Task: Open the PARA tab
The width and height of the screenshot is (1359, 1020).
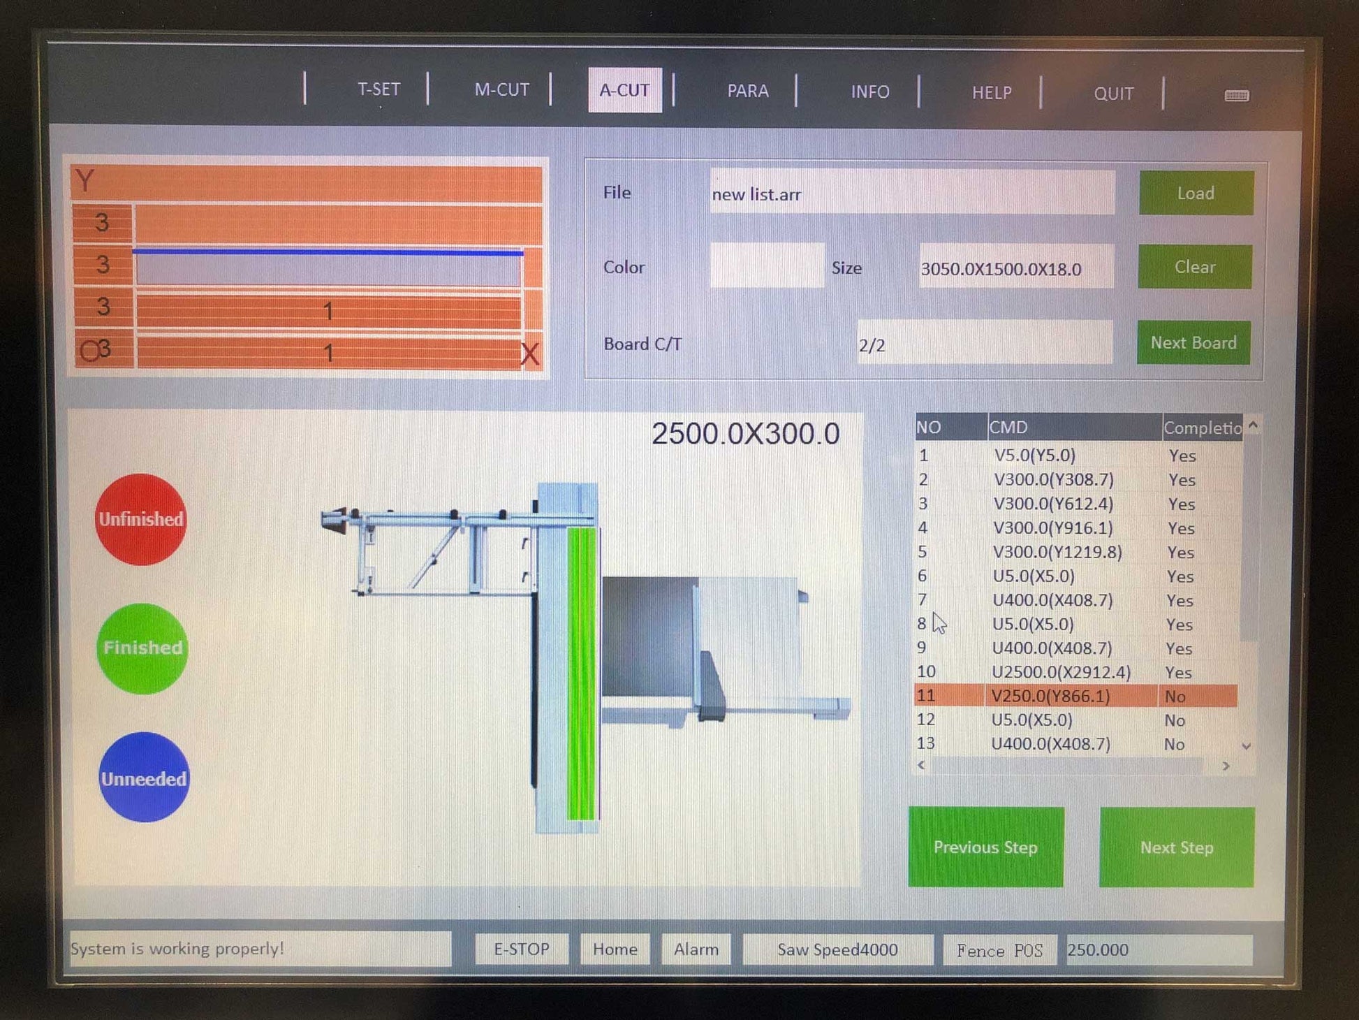Action: click(x=747, y=91)
